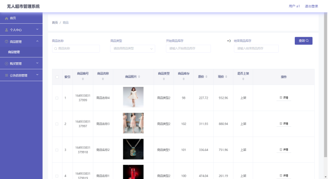328x179 pixels.
Task: Click the icon beside 购买管理
Action: pyautogui.click(x=7, y=64)
